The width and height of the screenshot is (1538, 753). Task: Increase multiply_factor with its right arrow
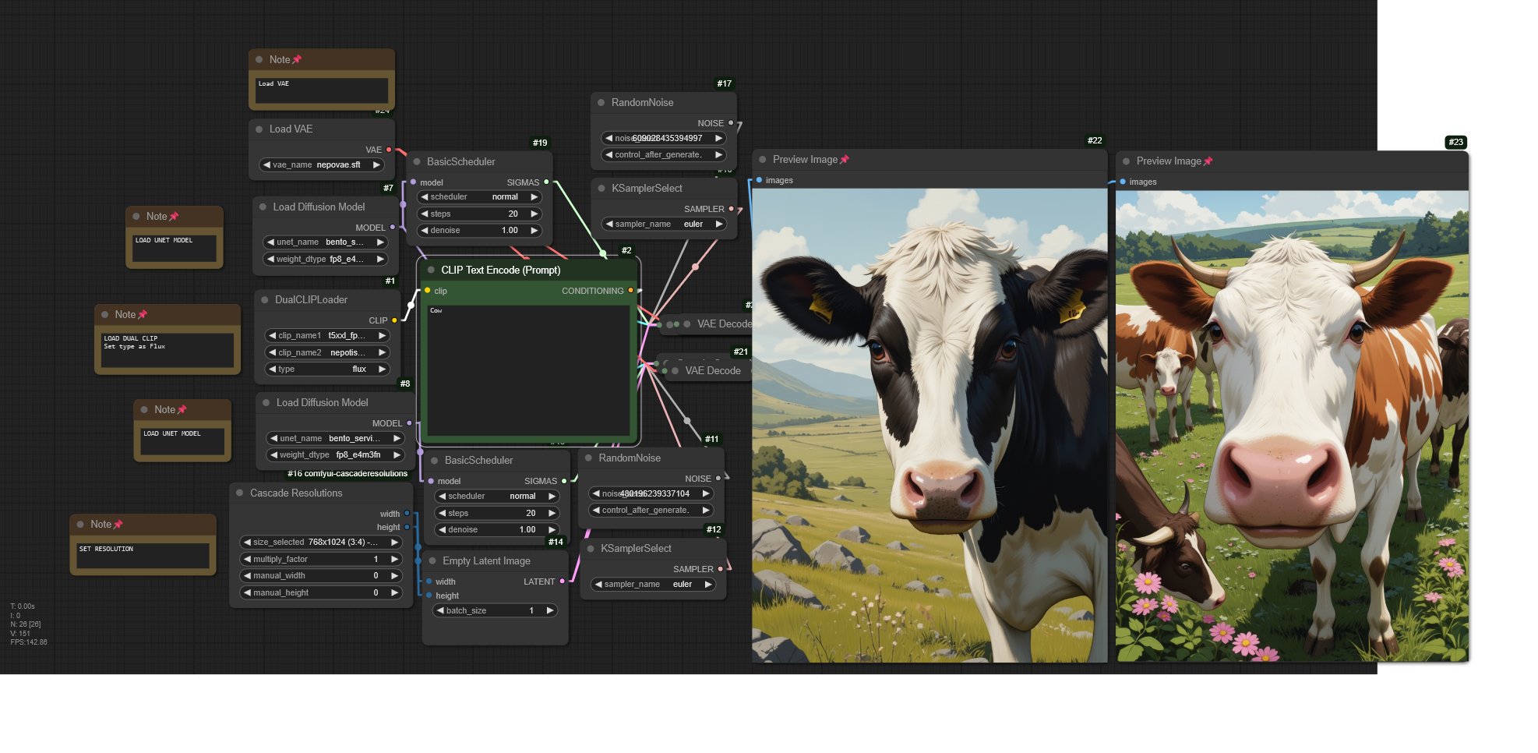(394, 559)
